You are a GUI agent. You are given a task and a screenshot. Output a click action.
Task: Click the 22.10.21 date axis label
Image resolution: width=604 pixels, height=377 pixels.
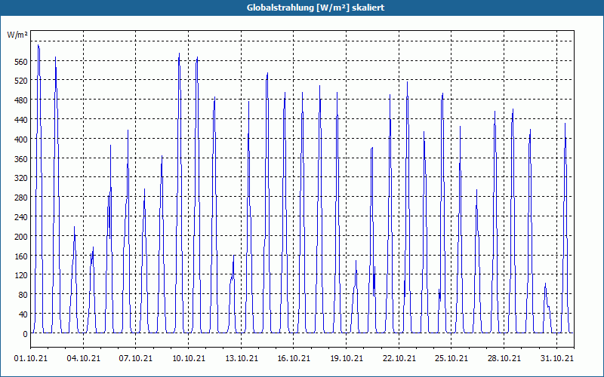pos(399,359)
